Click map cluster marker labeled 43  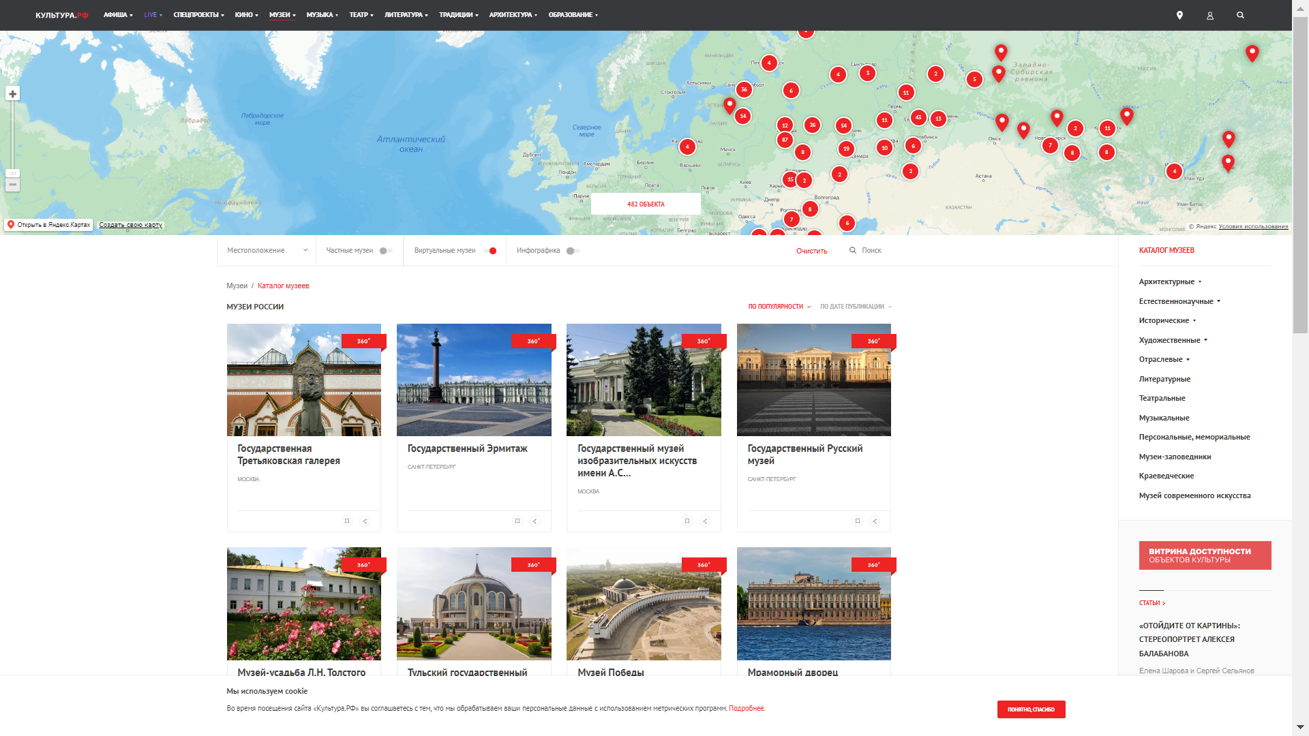tap(918, 117)
